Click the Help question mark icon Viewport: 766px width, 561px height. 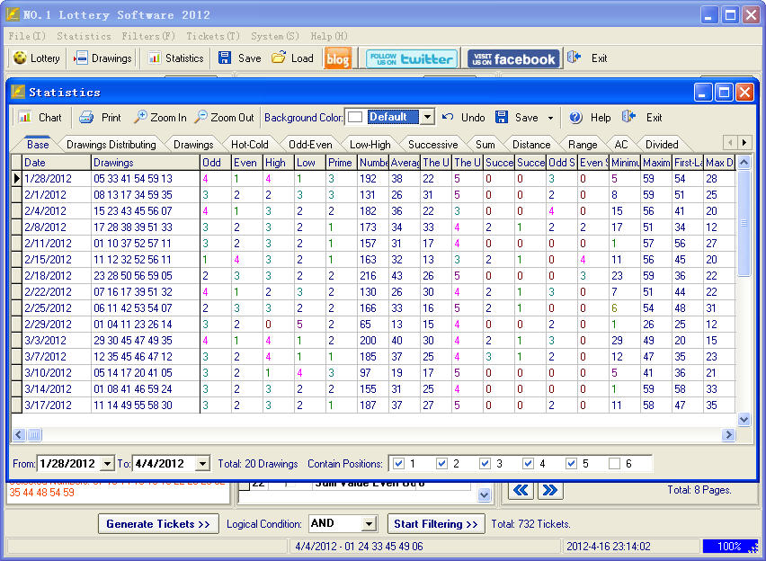pyautogui.click(x=575, y=117)
